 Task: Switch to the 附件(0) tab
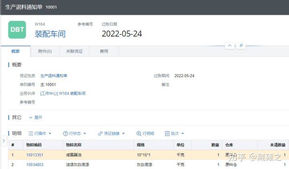click(x=45, y=51)
